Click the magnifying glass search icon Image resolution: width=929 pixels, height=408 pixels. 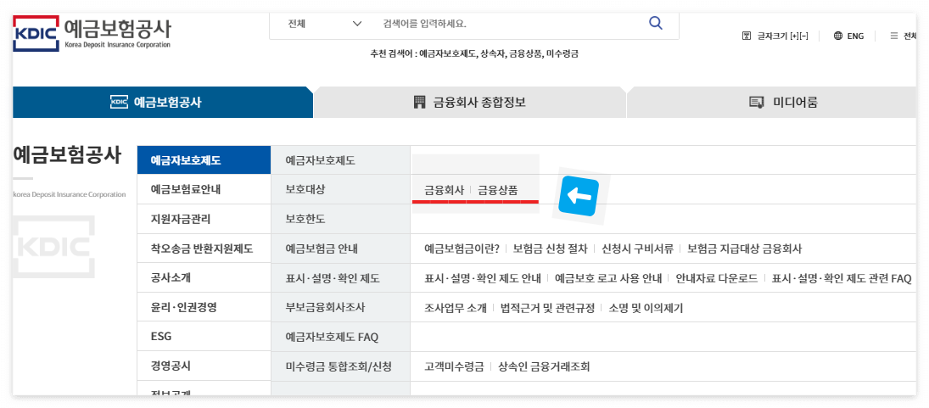[x=655, y=23]
